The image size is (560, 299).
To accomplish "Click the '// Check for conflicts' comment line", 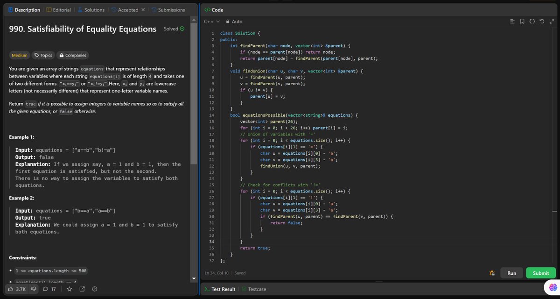I will tap(281, 185).
